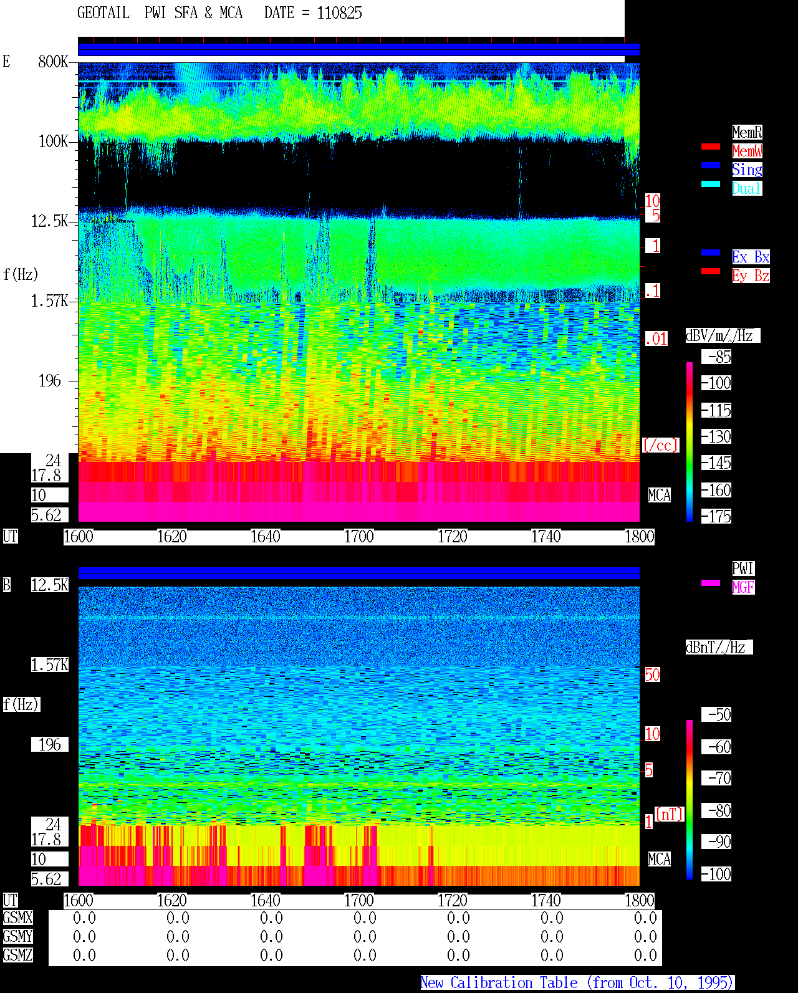Click the blue mode bar above E spectrogram
This screenshot has height=993, width=798.
[359, 49]
